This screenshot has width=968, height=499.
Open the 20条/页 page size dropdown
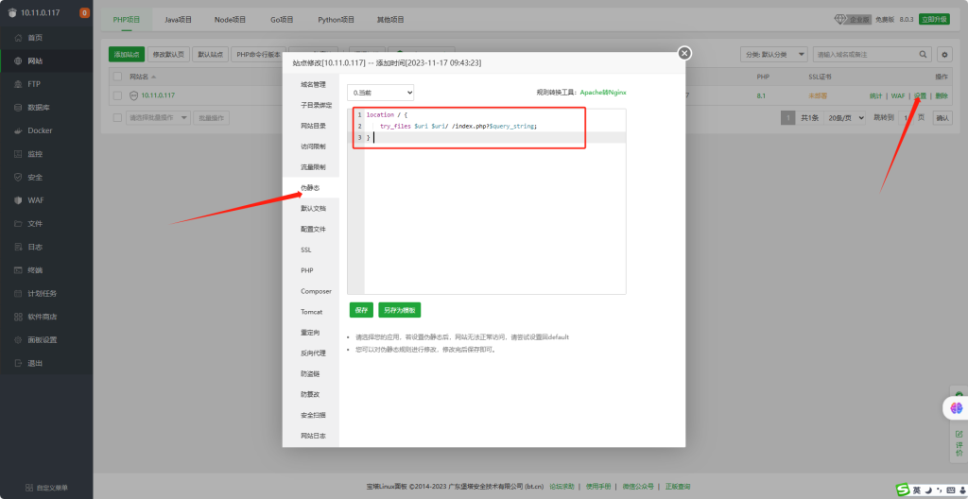[845, 118]
